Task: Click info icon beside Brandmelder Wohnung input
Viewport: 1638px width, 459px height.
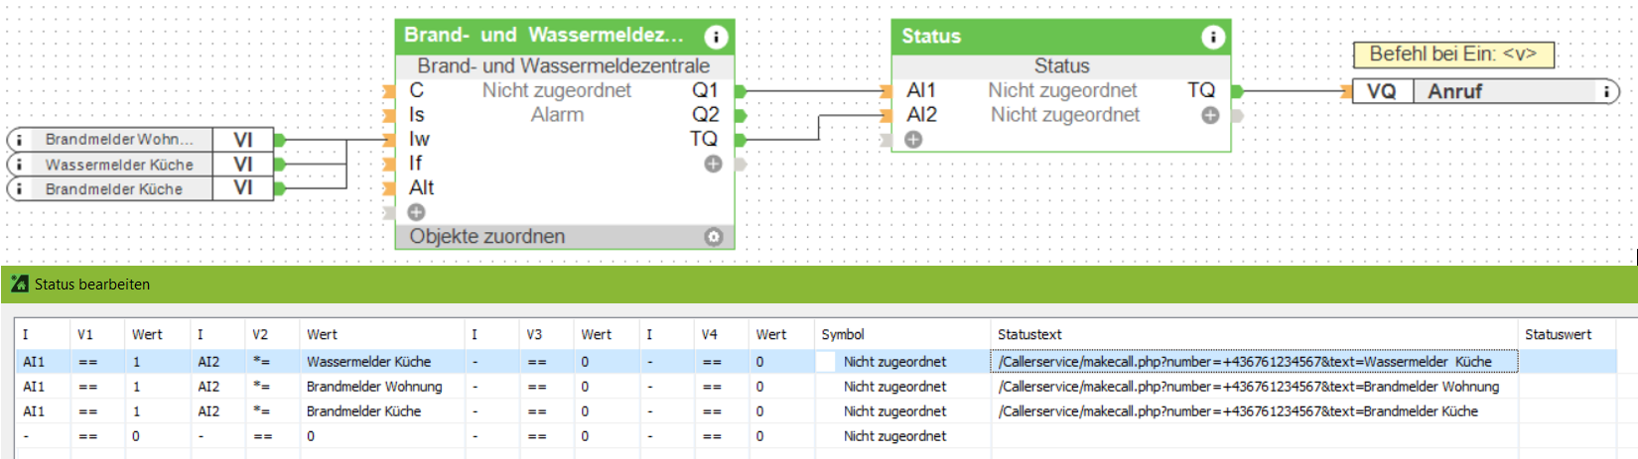Action: tap(19, 140)
